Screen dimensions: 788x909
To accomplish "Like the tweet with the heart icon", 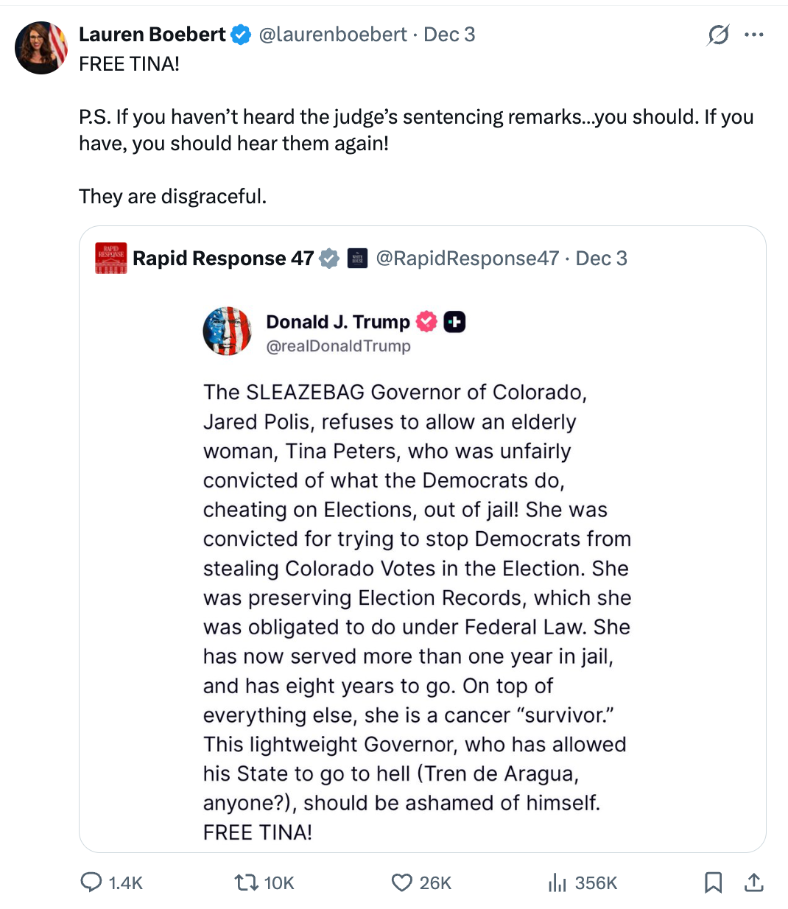I will (x=401, y=882).
